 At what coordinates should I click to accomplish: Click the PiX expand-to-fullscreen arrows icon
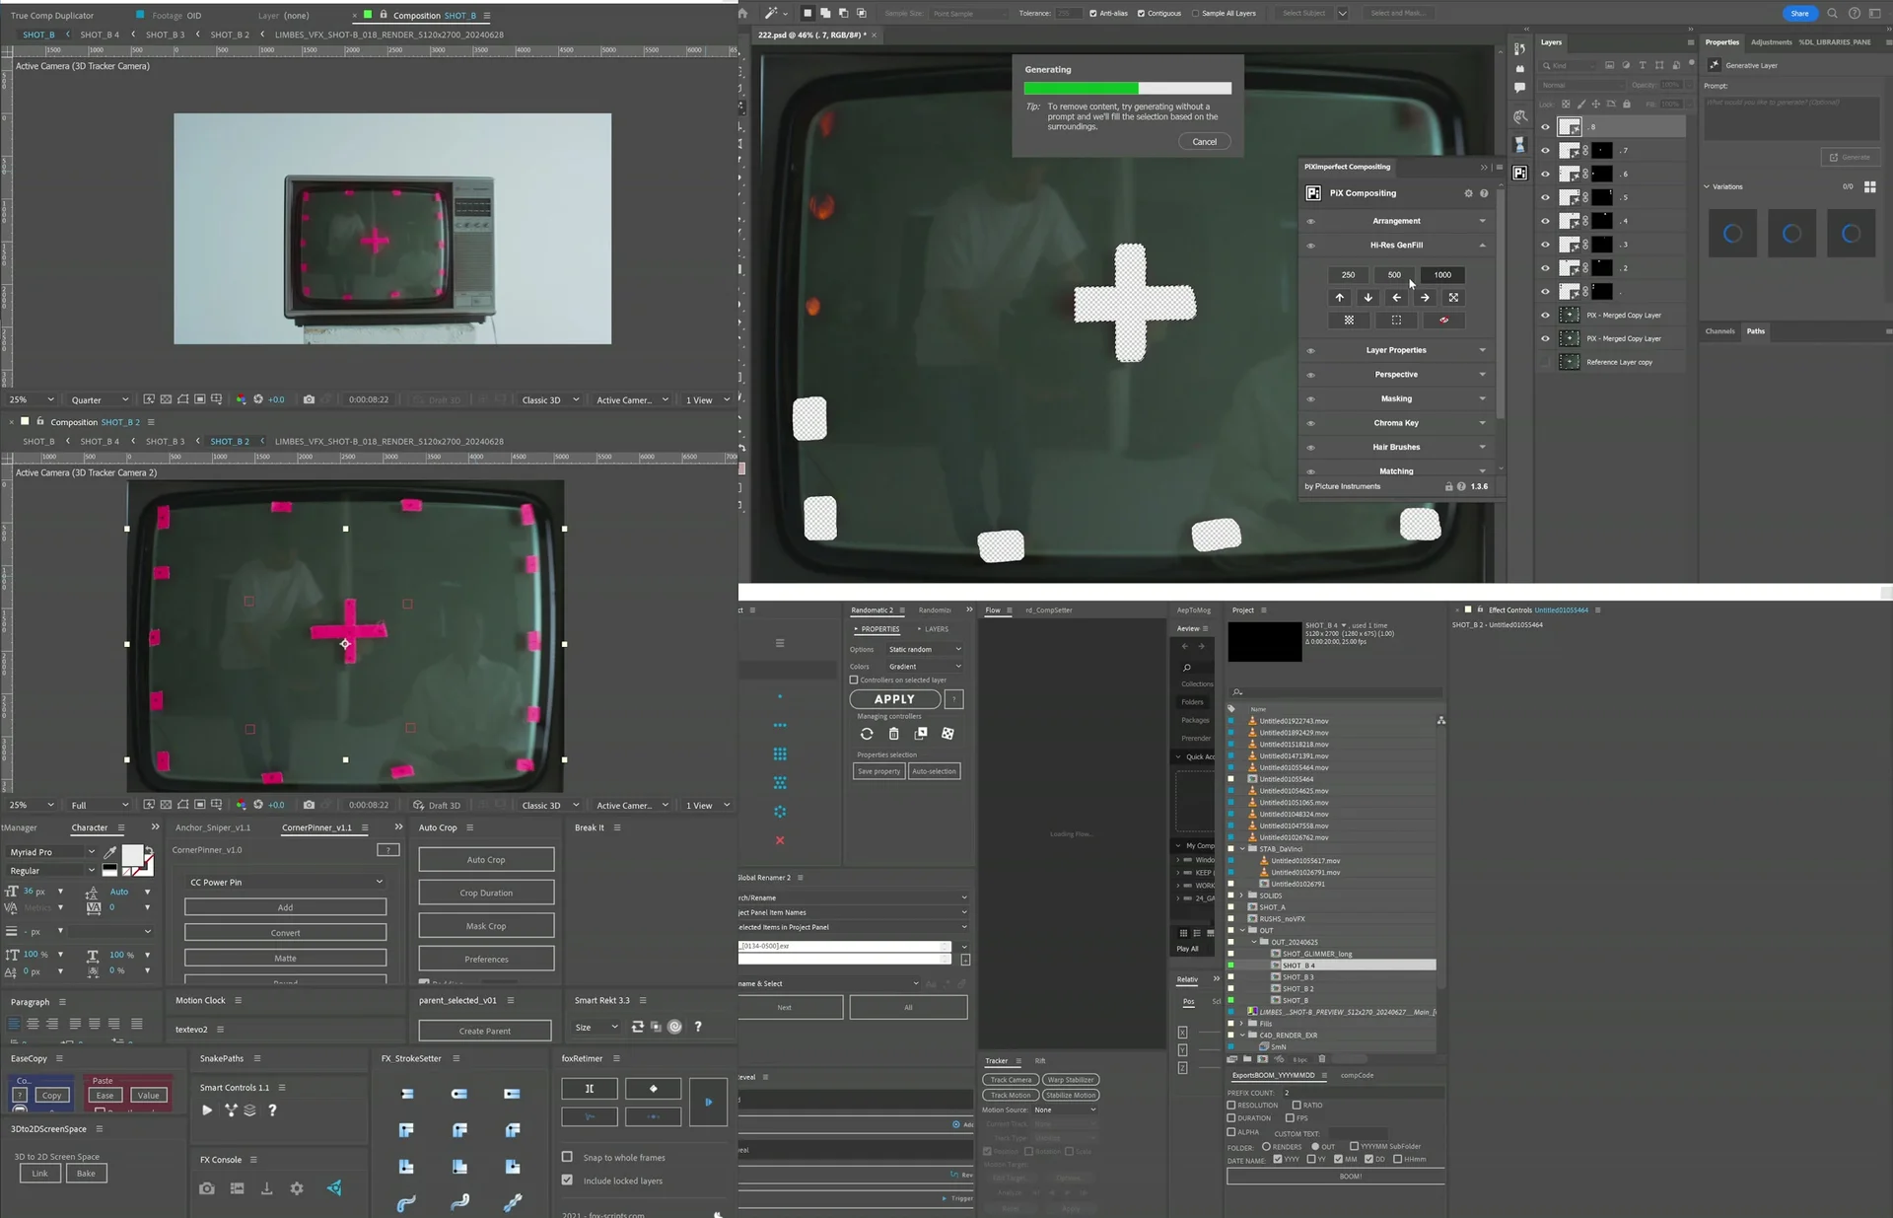[x=1453, y=297]
